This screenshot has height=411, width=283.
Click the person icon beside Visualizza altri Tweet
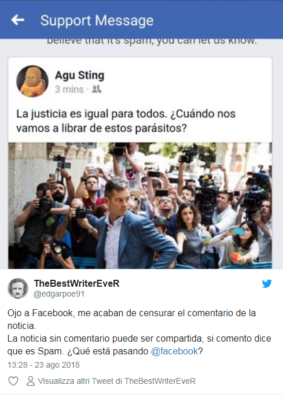click(31, 381)
